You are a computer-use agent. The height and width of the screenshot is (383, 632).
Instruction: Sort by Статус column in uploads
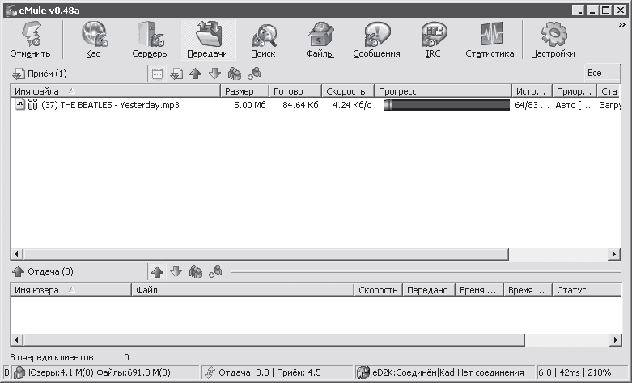[587, 290]
